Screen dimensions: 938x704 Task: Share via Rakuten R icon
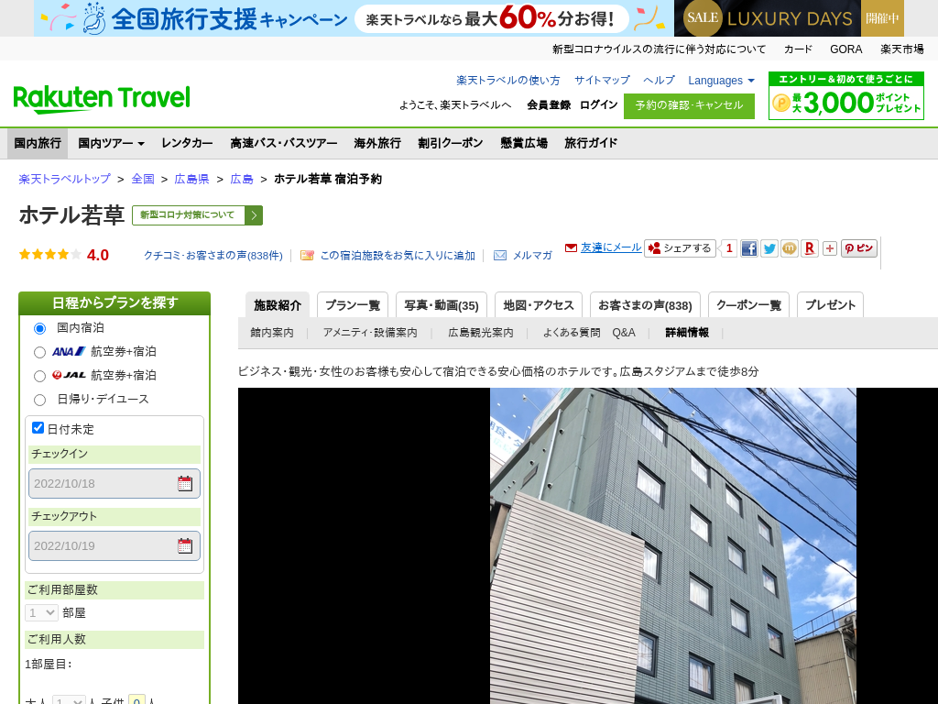[x=810, y=248]
